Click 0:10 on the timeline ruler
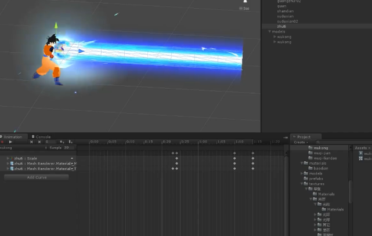Viewport: 372px width, 236px height. coord(130,141)
